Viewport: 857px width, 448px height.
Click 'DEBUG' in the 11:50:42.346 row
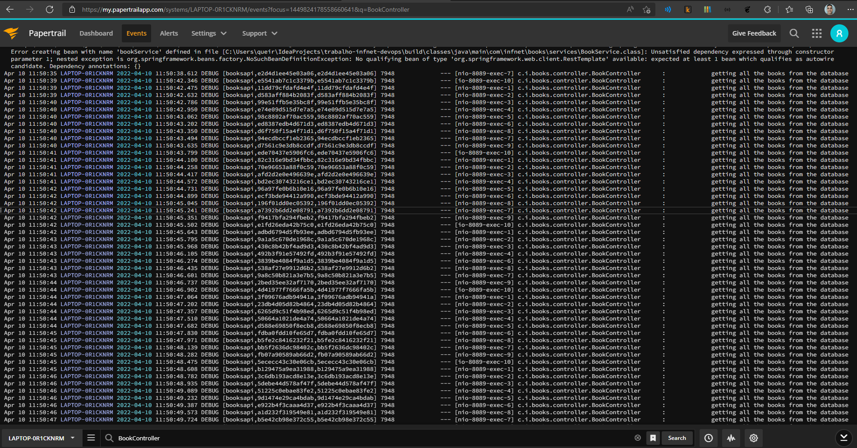pyautogui.click(x=210, y=81)
